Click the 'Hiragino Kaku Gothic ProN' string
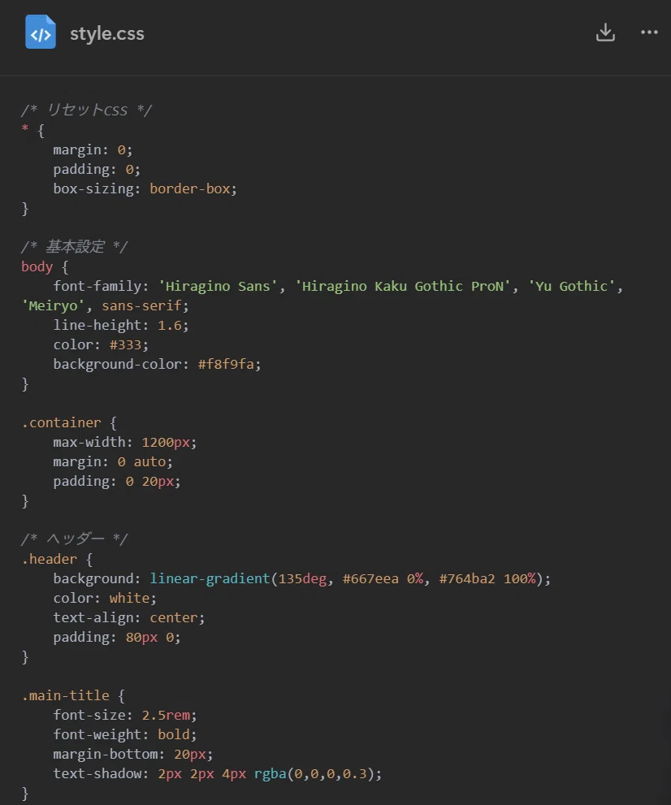Viewport: 671px width, 805px height. point(403,287)
